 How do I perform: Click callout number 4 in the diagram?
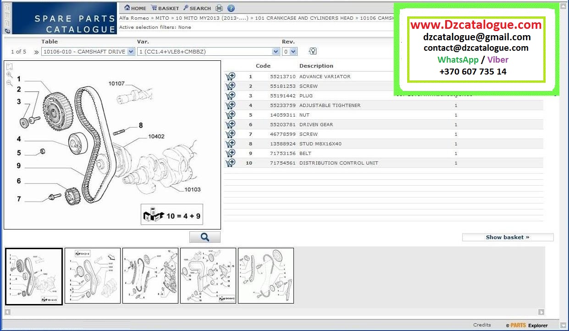(19, 139)
